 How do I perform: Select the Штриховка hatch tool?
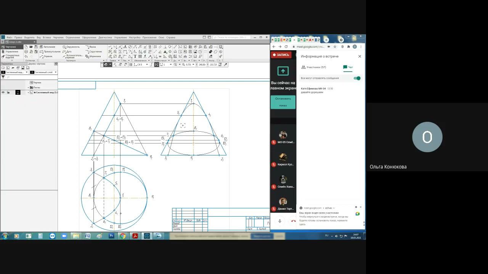click(93, 56)
